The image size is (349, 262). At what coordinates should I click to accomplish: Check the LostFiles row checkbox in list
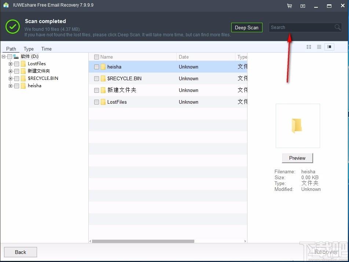coord(96,102)
